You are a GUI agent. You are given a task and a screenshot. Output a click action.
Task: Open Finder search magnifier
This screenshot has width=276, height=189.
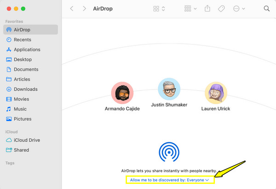click(267, 8)
